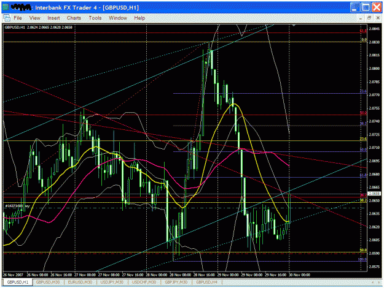
Task: Switch to the GBPJPY,M30 chart tab
Action: pyautogui.click(x=176, y=282)
